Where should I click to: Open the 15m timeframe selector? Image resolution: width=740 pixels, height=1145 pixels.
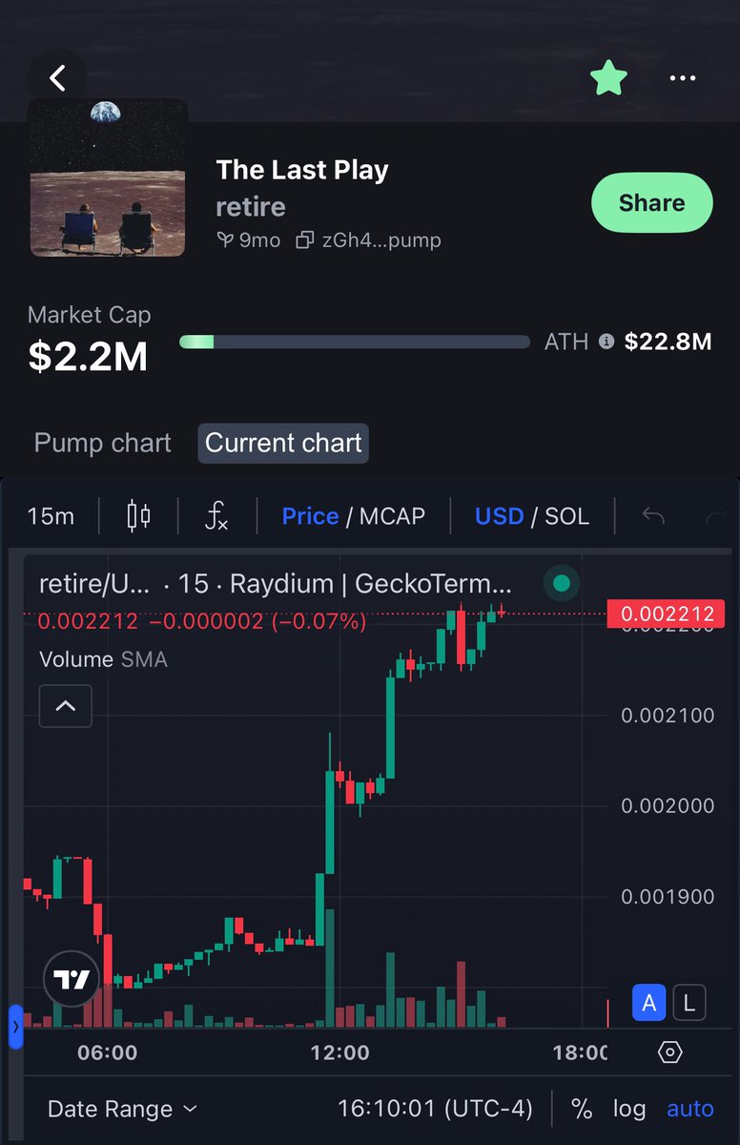click(x=51, y=516)
